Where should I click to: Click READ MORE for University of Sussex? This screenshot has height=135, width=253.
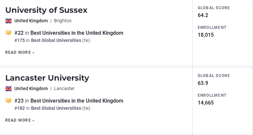click(20, 52)
